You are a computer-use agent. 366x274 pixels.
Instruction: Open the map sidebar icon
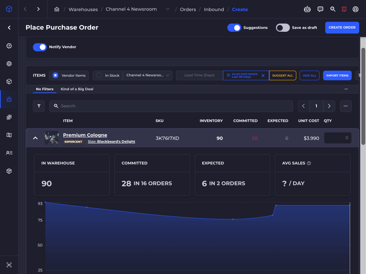tap(9, 135)
